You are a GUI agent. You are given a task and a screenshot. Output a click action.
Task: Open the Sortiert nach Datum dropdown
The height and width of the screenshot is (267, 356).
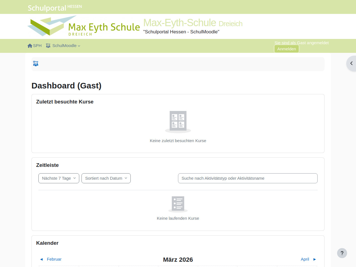(106, 178)
